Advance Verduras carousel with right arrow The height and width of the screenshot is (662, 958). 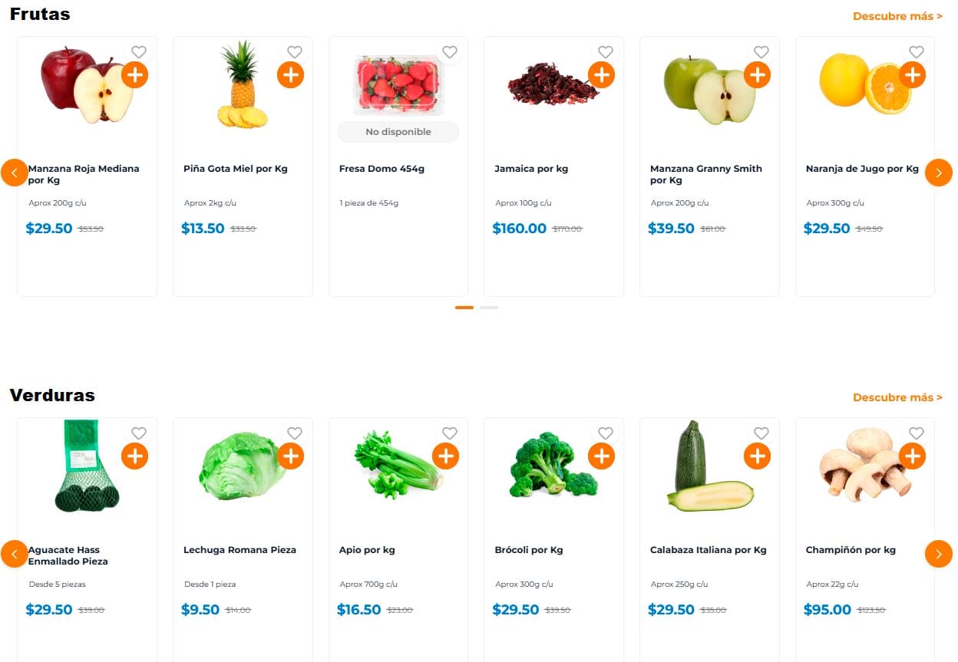click(938, 554)
